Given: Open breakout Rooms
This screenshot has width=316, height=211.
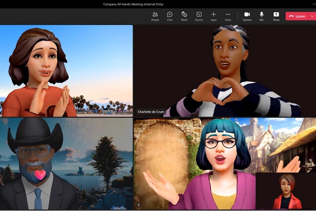Looking at the screenshot, I should (199, 16).
